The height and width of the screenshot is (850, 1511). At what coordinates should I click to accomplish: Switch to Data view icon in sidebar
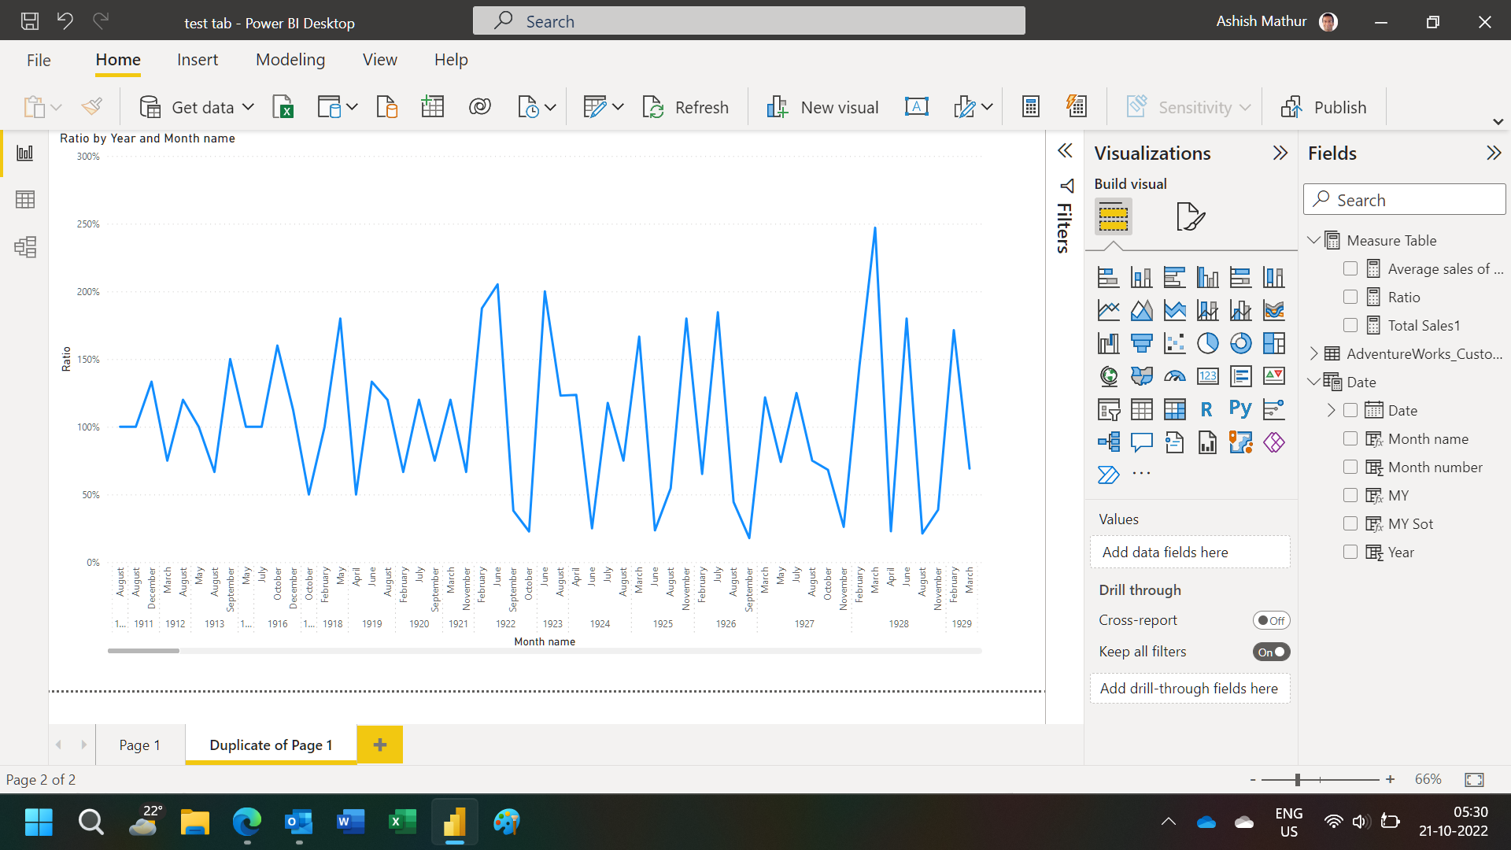25,200
